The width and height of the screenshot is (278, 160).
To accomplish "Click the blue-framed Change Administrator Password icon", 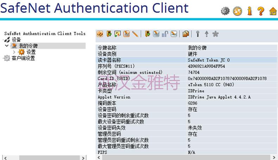I will 156,34.
